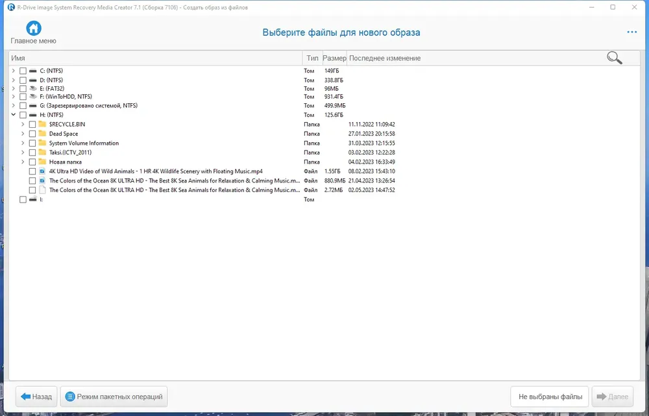
Task: Click the 02.05.2023 14:47:52 date
Action: pyautogui.click(x=372, y=190)
